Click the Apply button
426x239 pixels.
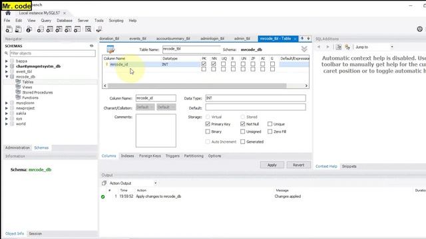(272, 165)
